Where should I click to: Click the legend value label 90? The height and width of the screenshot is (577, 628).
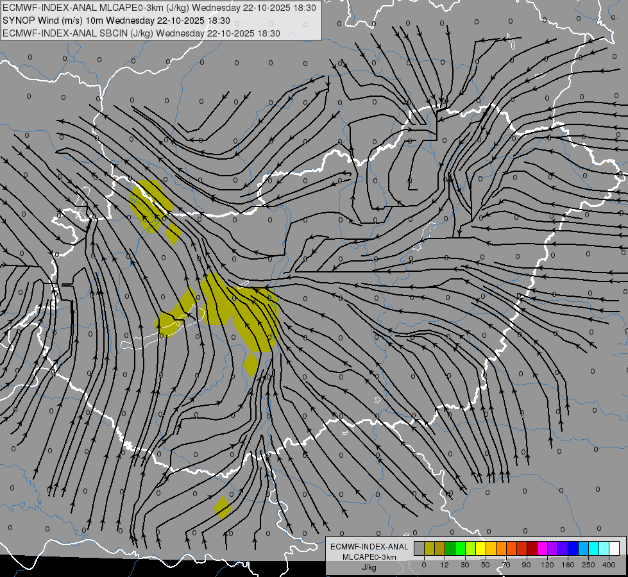point(526,565)
